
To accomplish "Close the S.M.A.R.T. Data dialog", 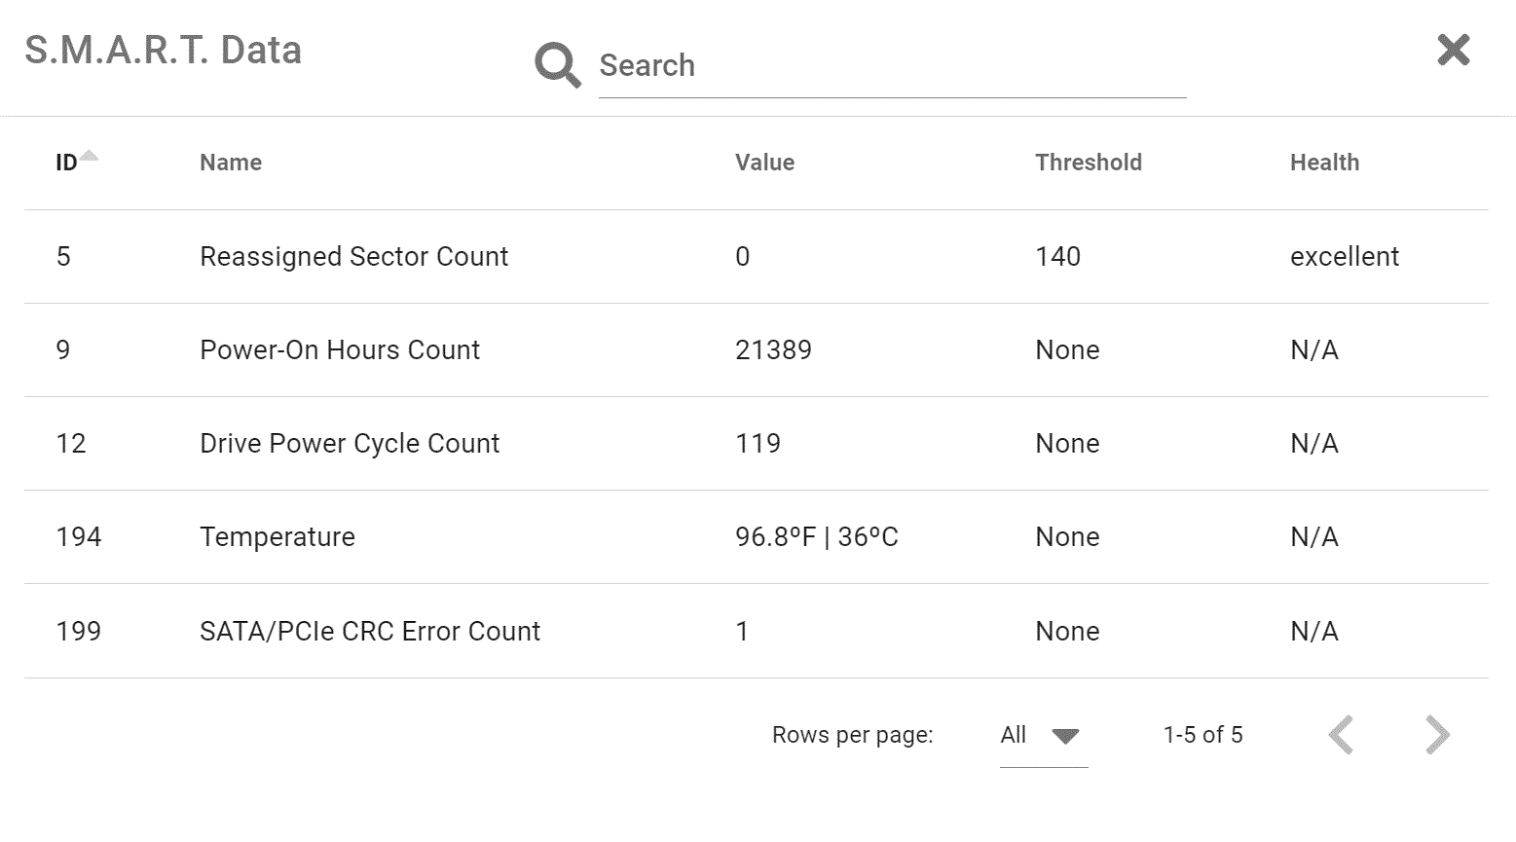I will coord(1454,50).
